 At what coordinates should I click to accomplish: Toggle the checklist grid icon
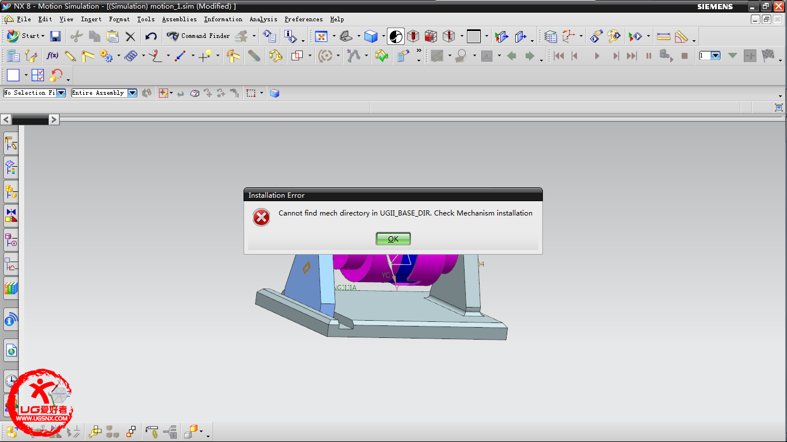(x=38, y=75)
